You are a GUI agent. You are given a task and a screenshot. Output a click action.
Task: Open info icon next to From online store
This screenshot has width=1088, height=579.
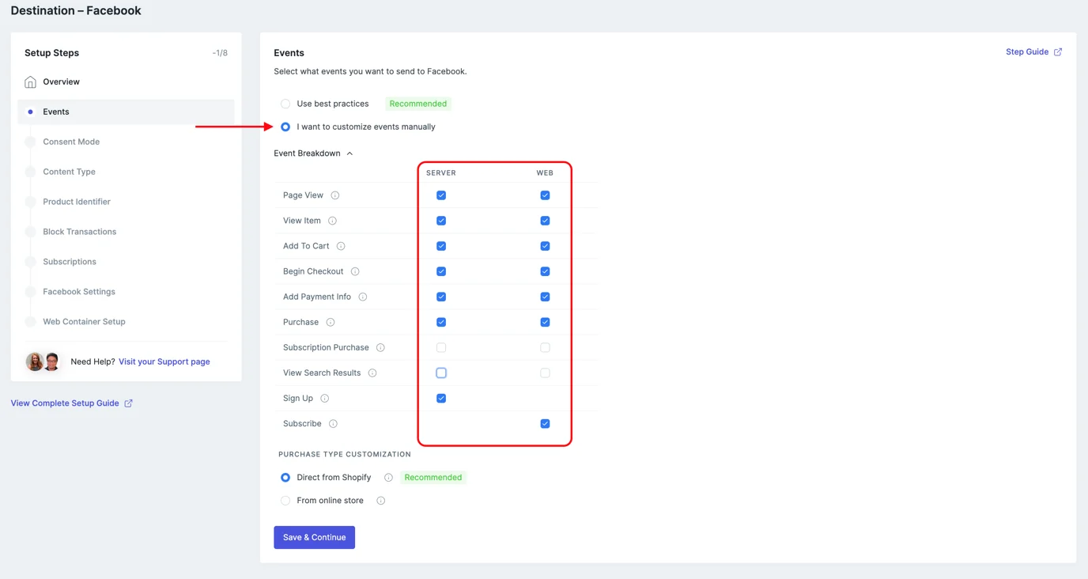pyautogui.click(x=381, y=500)
